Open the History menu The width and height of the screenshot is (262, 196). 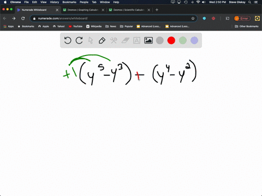(x=55, y=2)
